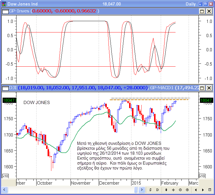
Task: Zoom in with the circled arrow icon
Action: coord(187,190)
